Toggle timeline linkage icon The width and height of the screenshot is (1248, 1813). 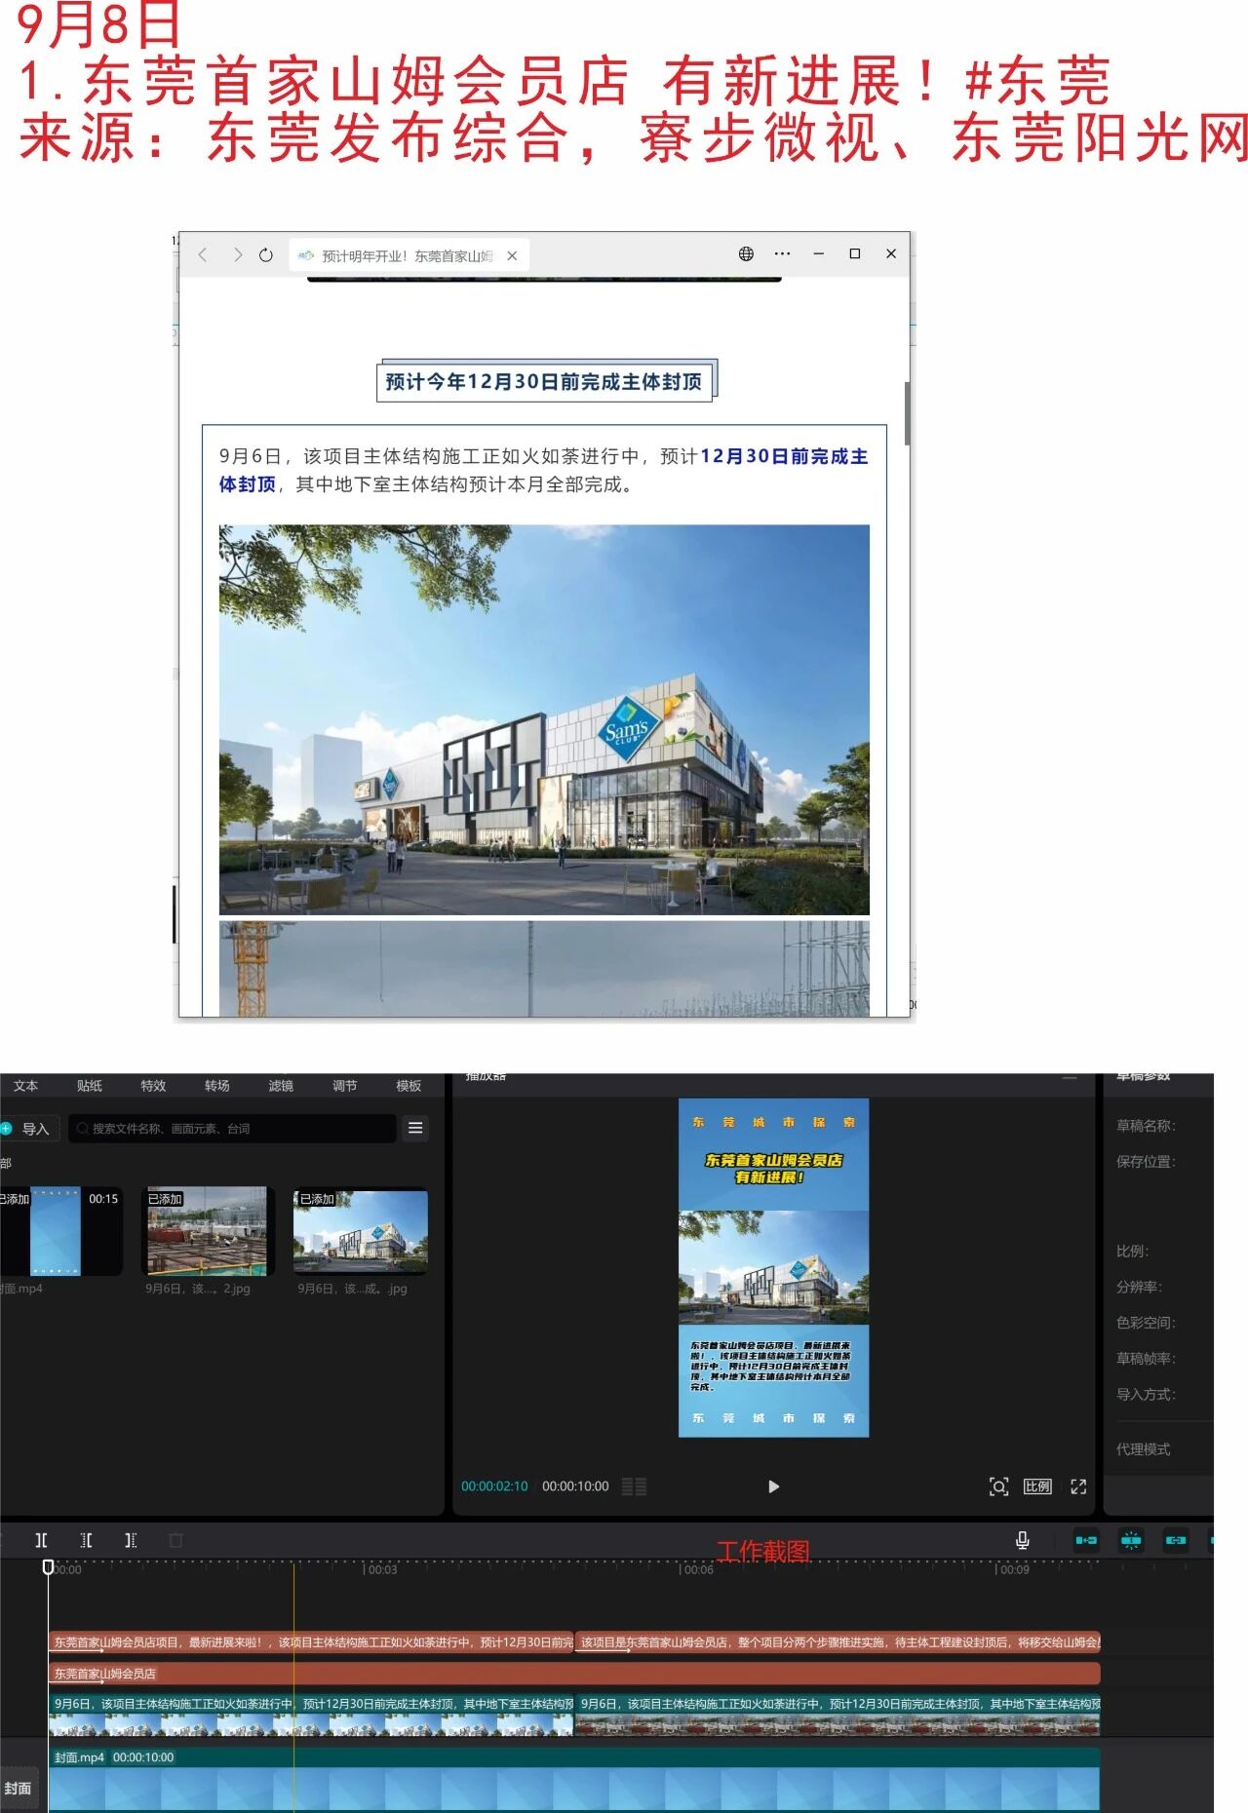click(1176, 1540)
